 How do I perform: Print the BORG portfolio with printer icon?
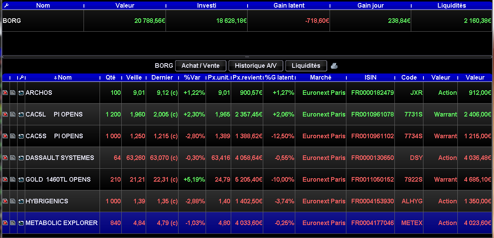[334, 66]
